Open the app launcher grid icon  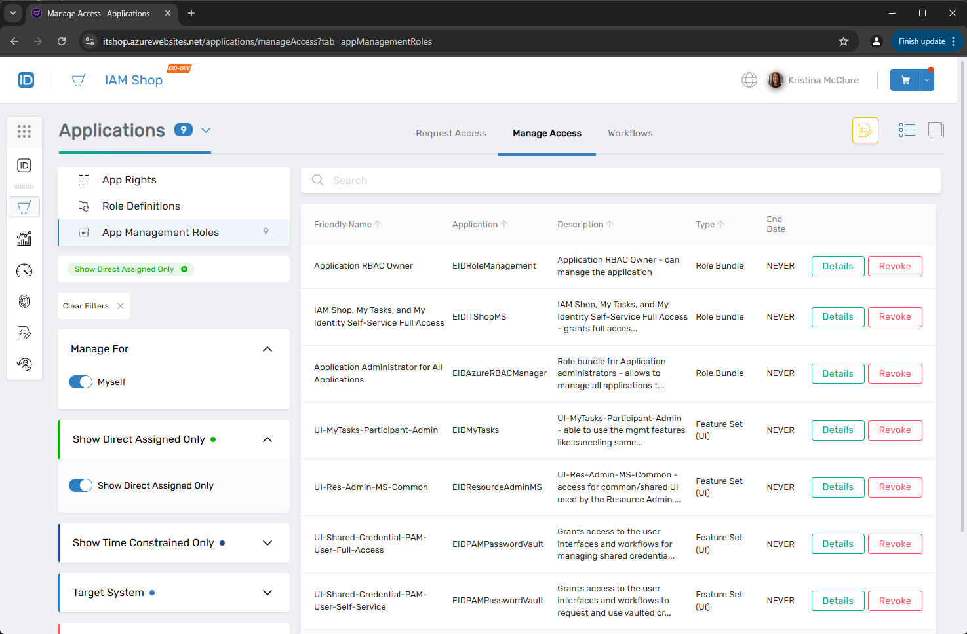pos(24,132)
